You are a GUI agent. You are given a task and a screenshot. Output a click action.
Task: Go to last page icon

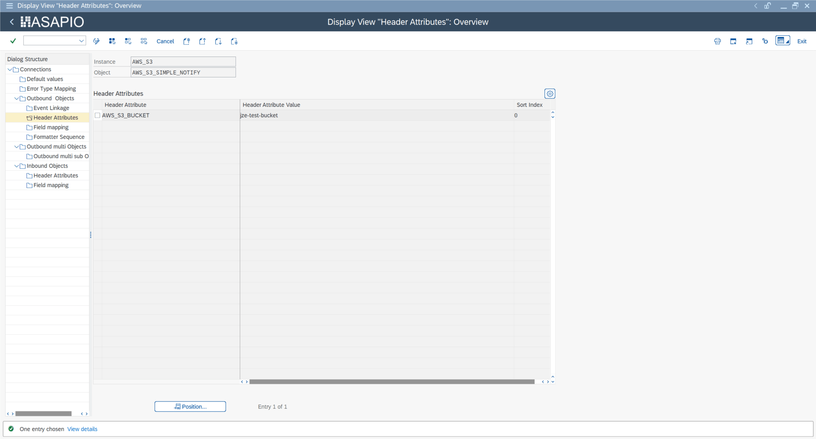[x=234, y=41]
